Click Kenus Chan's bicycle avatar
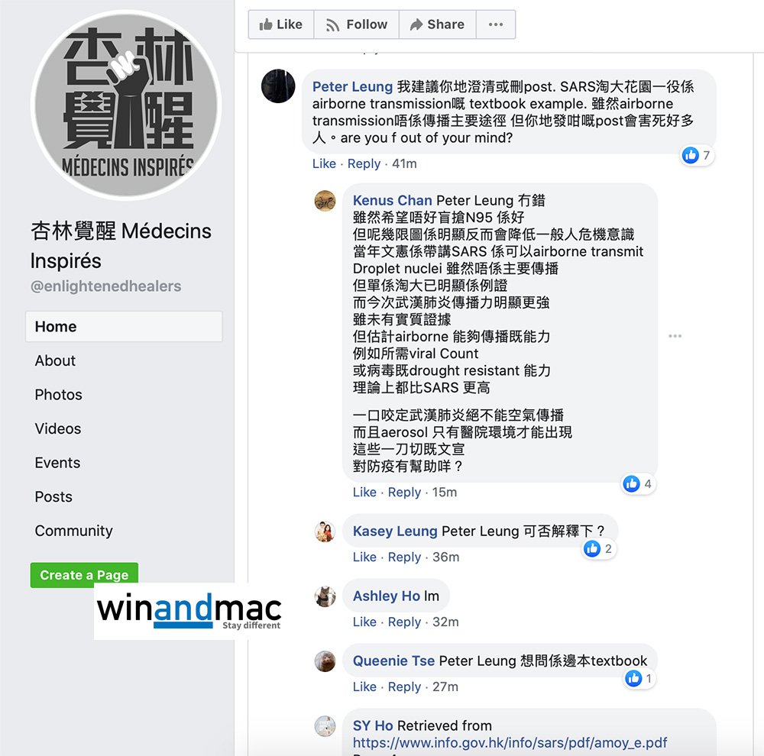 point(325,201)
